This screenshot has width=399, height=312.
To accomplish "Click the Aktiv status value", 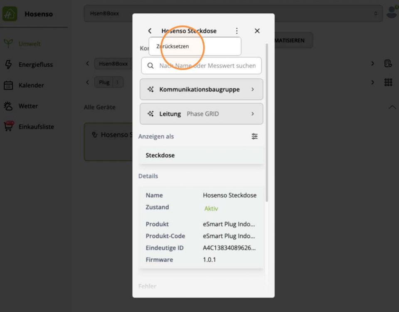I will 211,208.
